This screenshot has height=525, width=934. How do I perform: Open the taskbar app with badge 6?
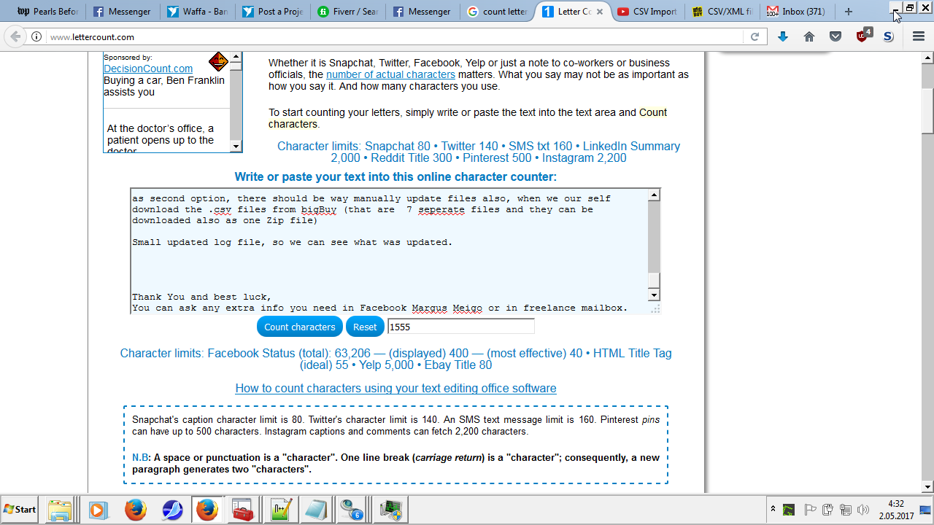click(352, 510)
